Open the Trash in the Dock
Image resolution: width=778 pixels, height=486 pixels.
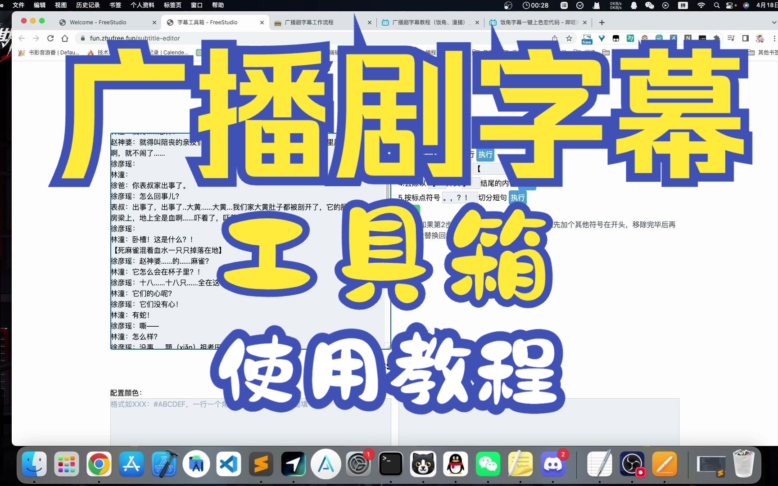744,464
